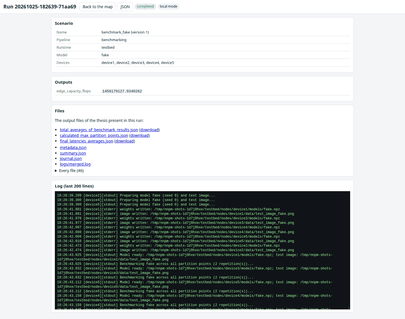This screenshot has width=405, height=319.
Task: Click the edge_capacity_flops label
Action: pos(74,91)
